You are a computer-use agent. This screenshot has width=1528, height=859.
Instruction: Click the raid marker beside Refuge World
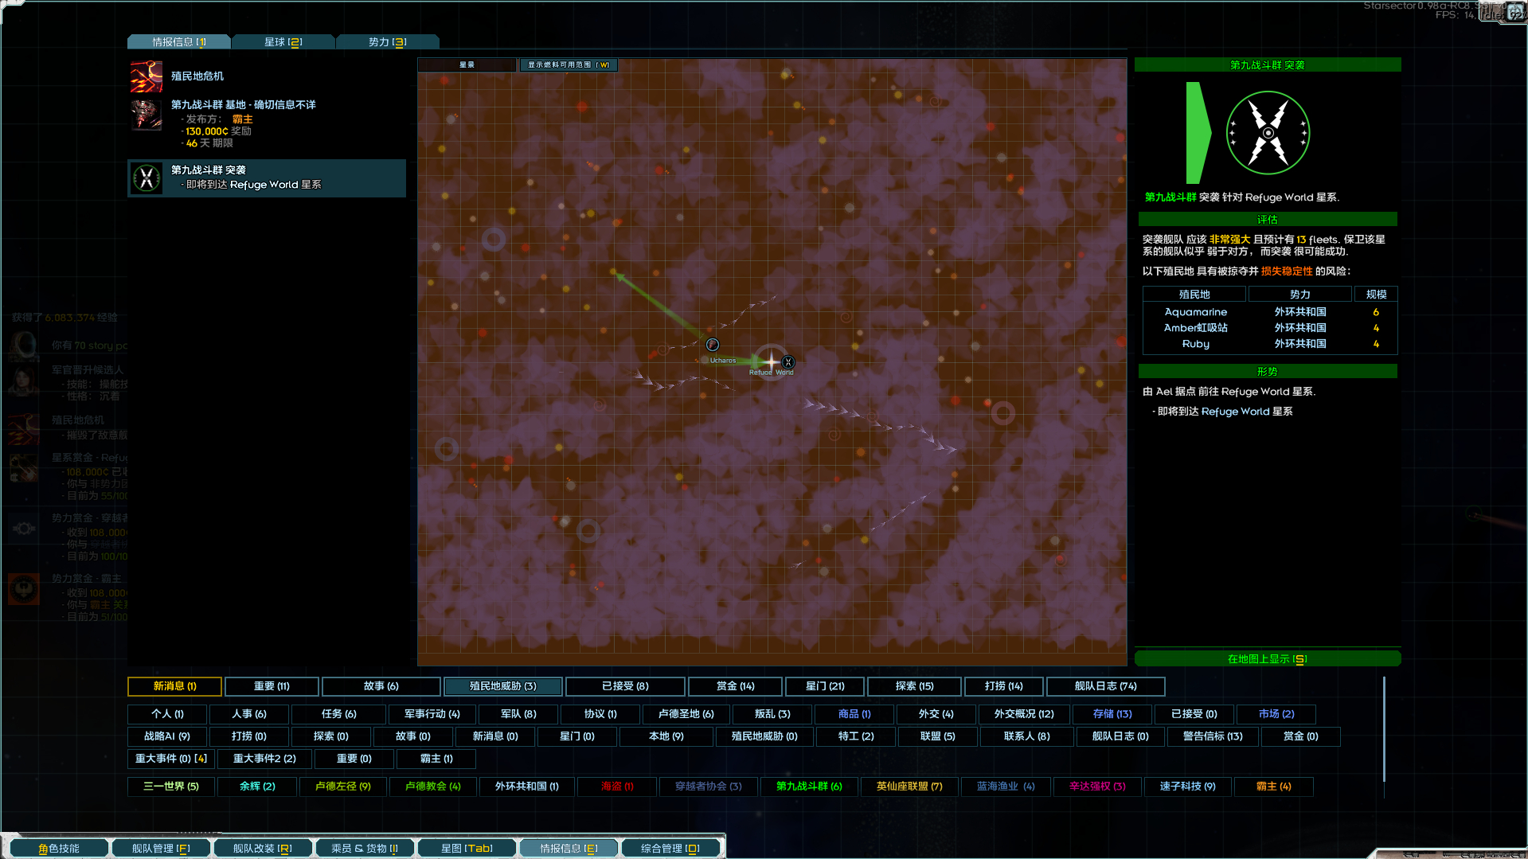788,362
